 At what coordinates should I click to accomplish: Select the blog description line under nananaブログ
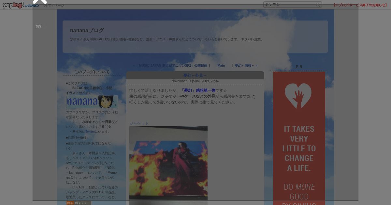click(167, 39)
